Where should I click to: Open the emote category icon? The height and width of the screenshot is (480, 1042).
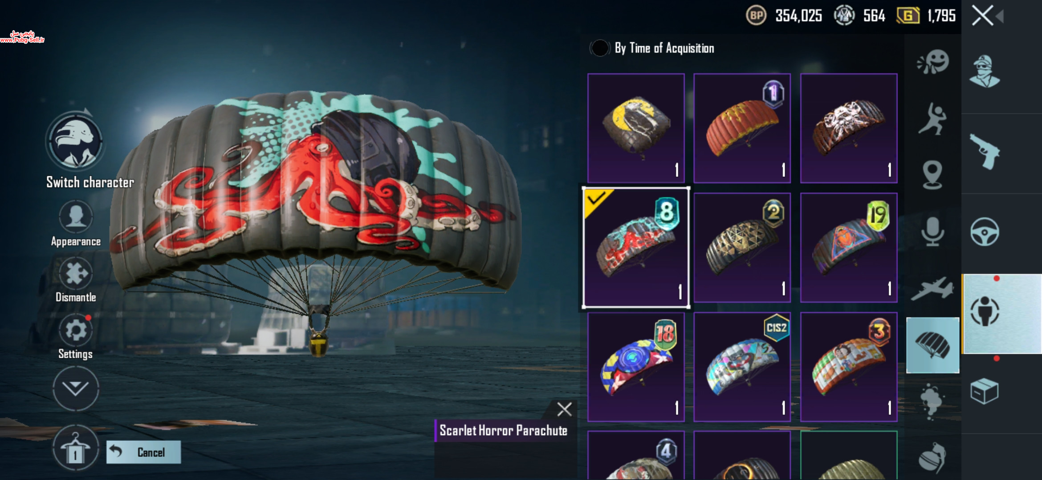pos(933,62)
